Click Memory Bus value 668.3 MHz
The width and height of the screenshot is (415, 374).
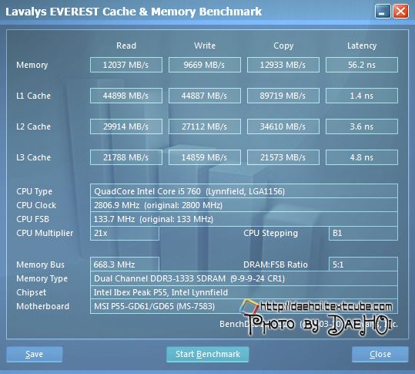[x=125, y=264]
